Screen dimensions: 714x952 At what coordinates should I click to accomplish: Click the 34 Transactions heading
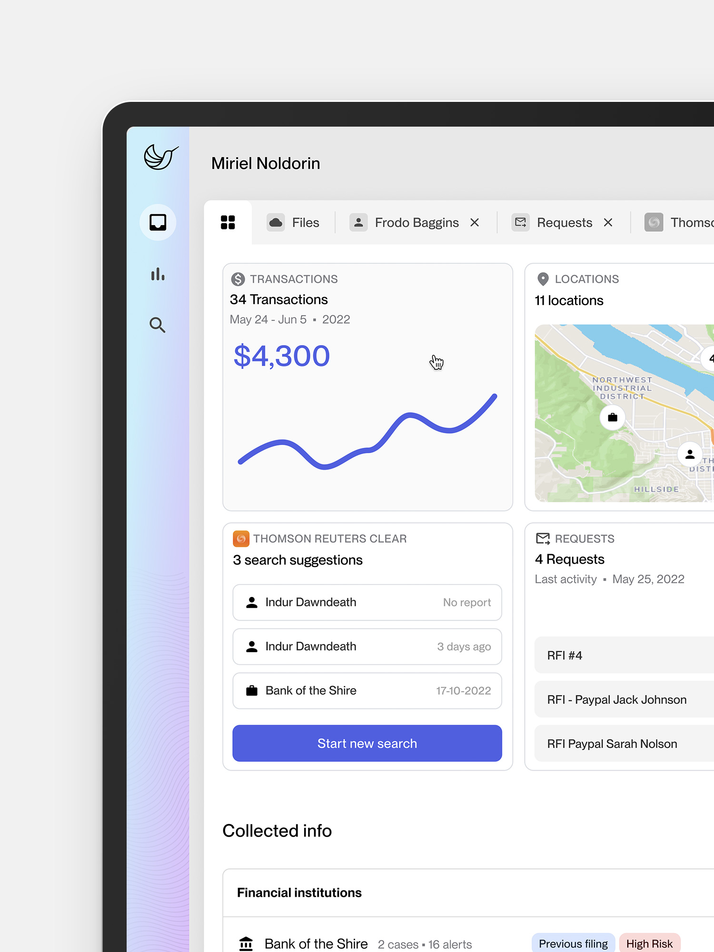pyautogui.click(x=279, y=299)
